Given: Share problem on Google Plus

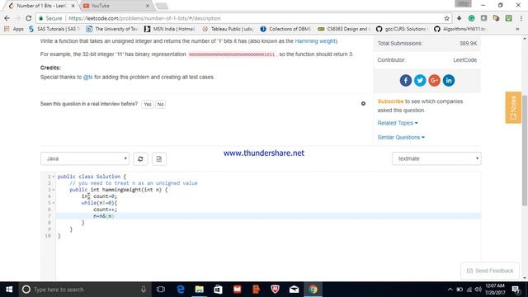Looking at the screenshot, I should [x=435, y=81].
